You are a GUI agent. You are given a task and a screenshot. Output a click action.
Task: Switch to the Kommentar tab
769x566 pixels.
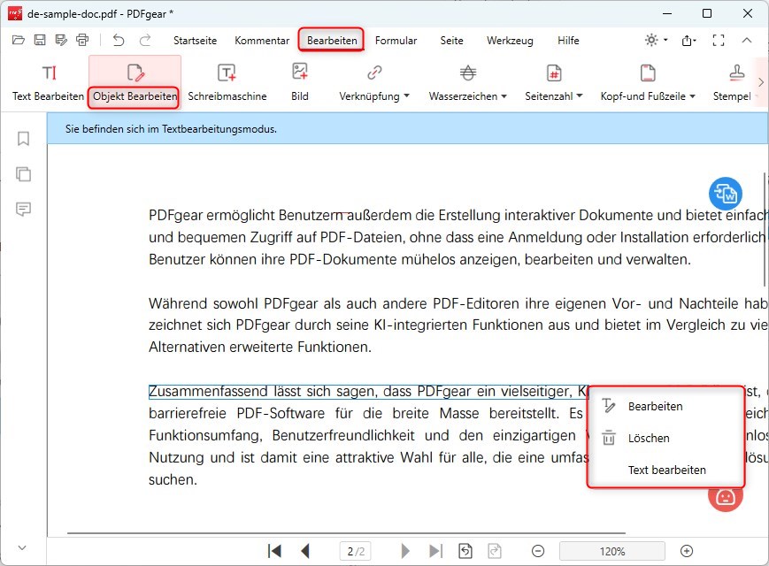tap(262, 40)
